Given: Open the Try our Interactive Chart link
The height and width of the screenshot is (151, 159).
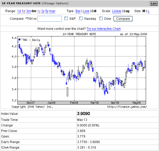Looking at the screenshot, I should 104,29.
